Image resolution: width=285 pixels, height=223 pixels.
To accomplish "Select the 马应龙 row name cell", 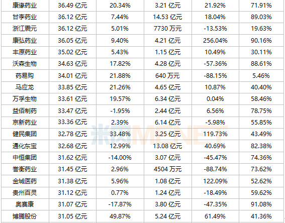I will click(x=25, y=87).
